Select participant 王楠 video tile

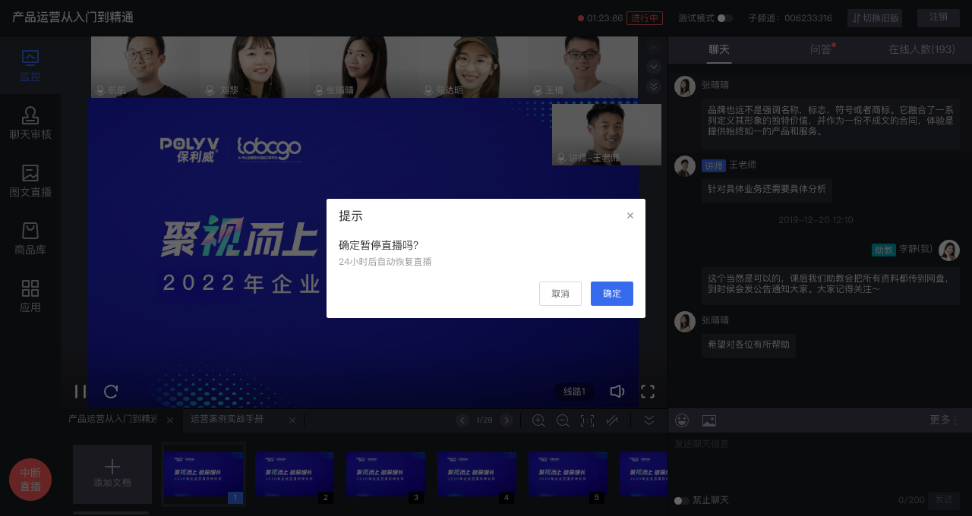pos(583,67)
